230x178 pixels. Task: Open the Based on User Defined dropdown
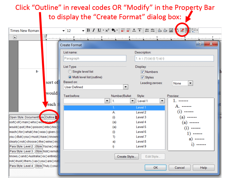(x=125, y=87)
